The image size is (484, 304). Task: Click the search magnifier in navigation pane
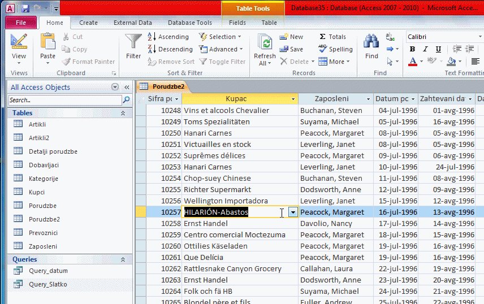pyautogui.click(x=127, y=100)
